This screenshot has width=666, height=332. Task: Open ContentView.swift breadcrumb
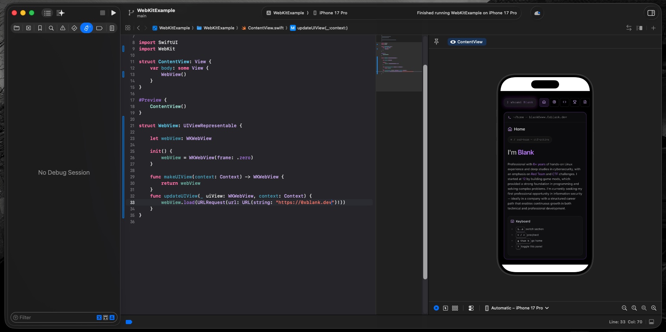coord(262,28)
